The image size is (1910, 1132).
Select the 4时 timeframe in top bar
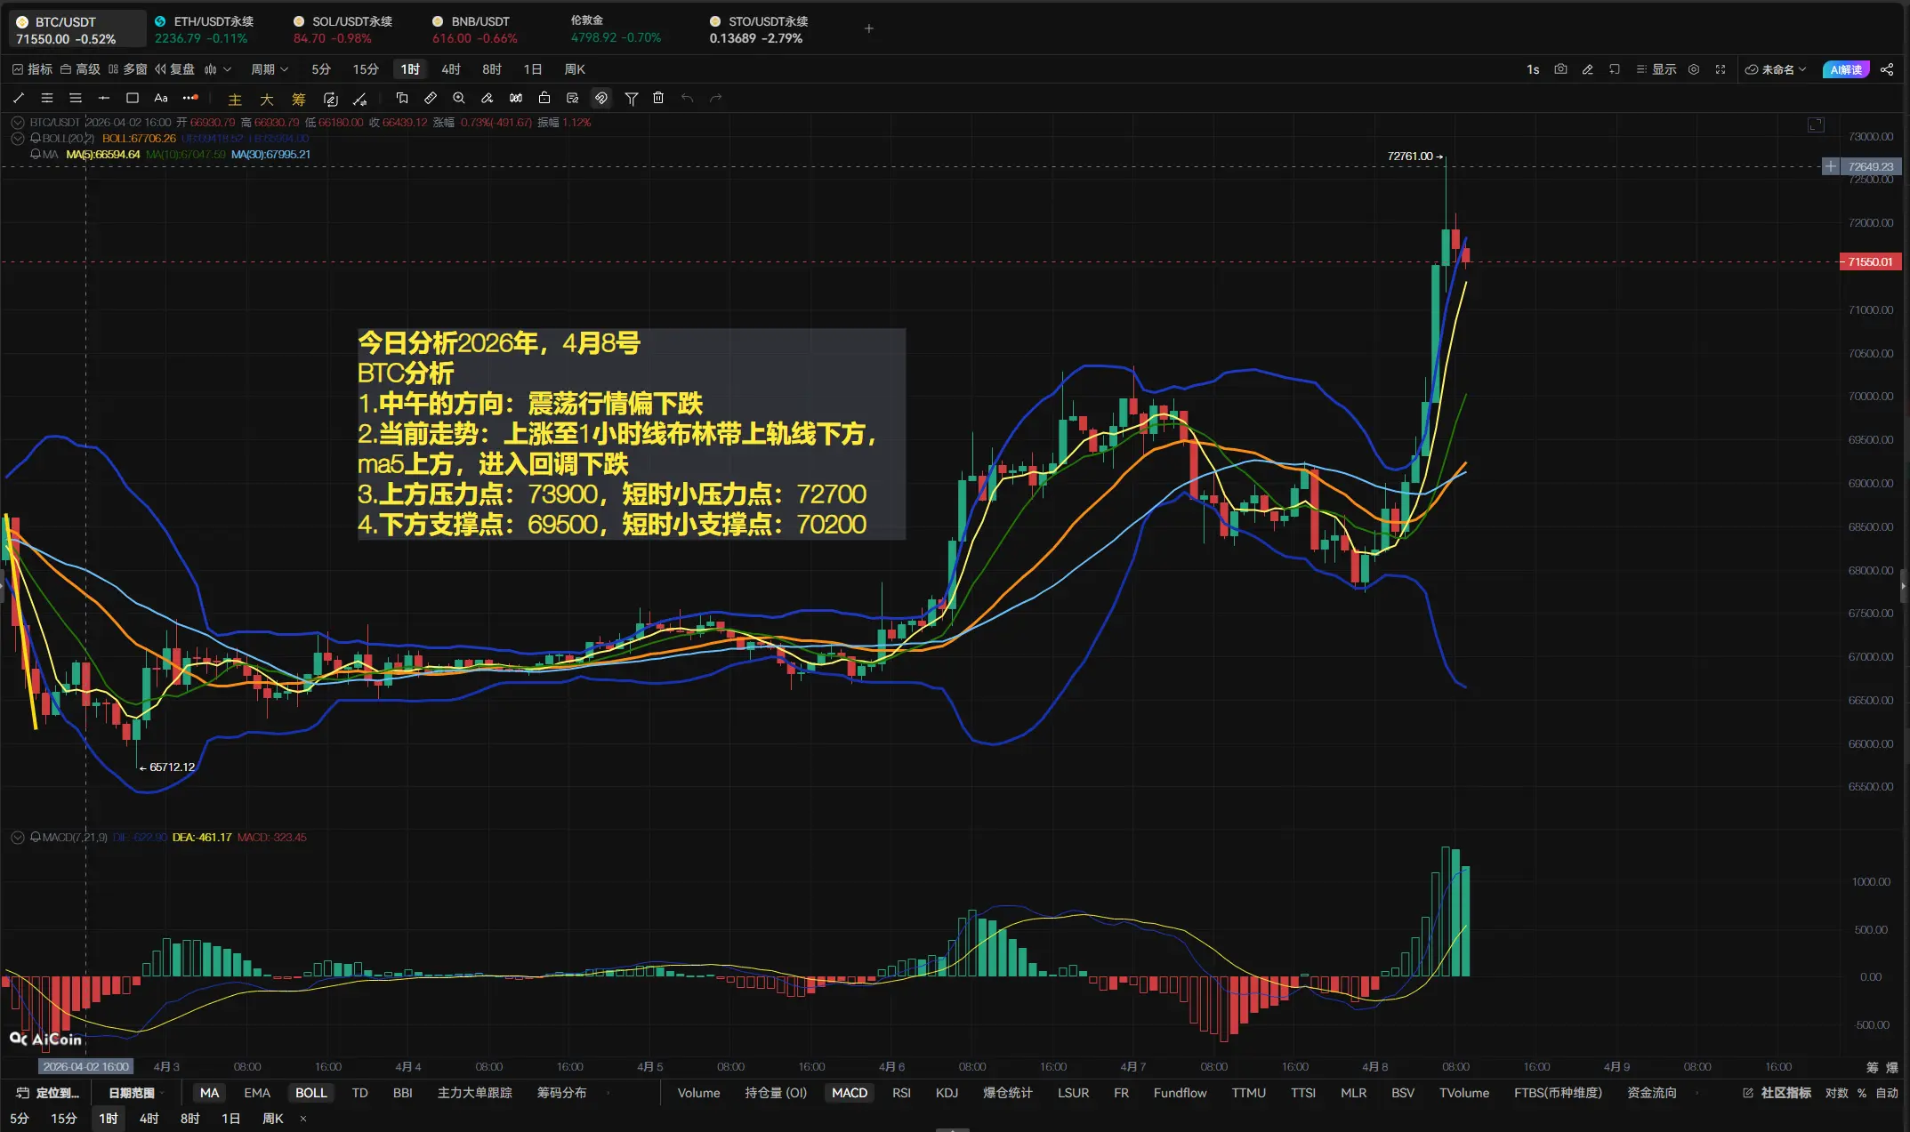click(x=451, y=69)
